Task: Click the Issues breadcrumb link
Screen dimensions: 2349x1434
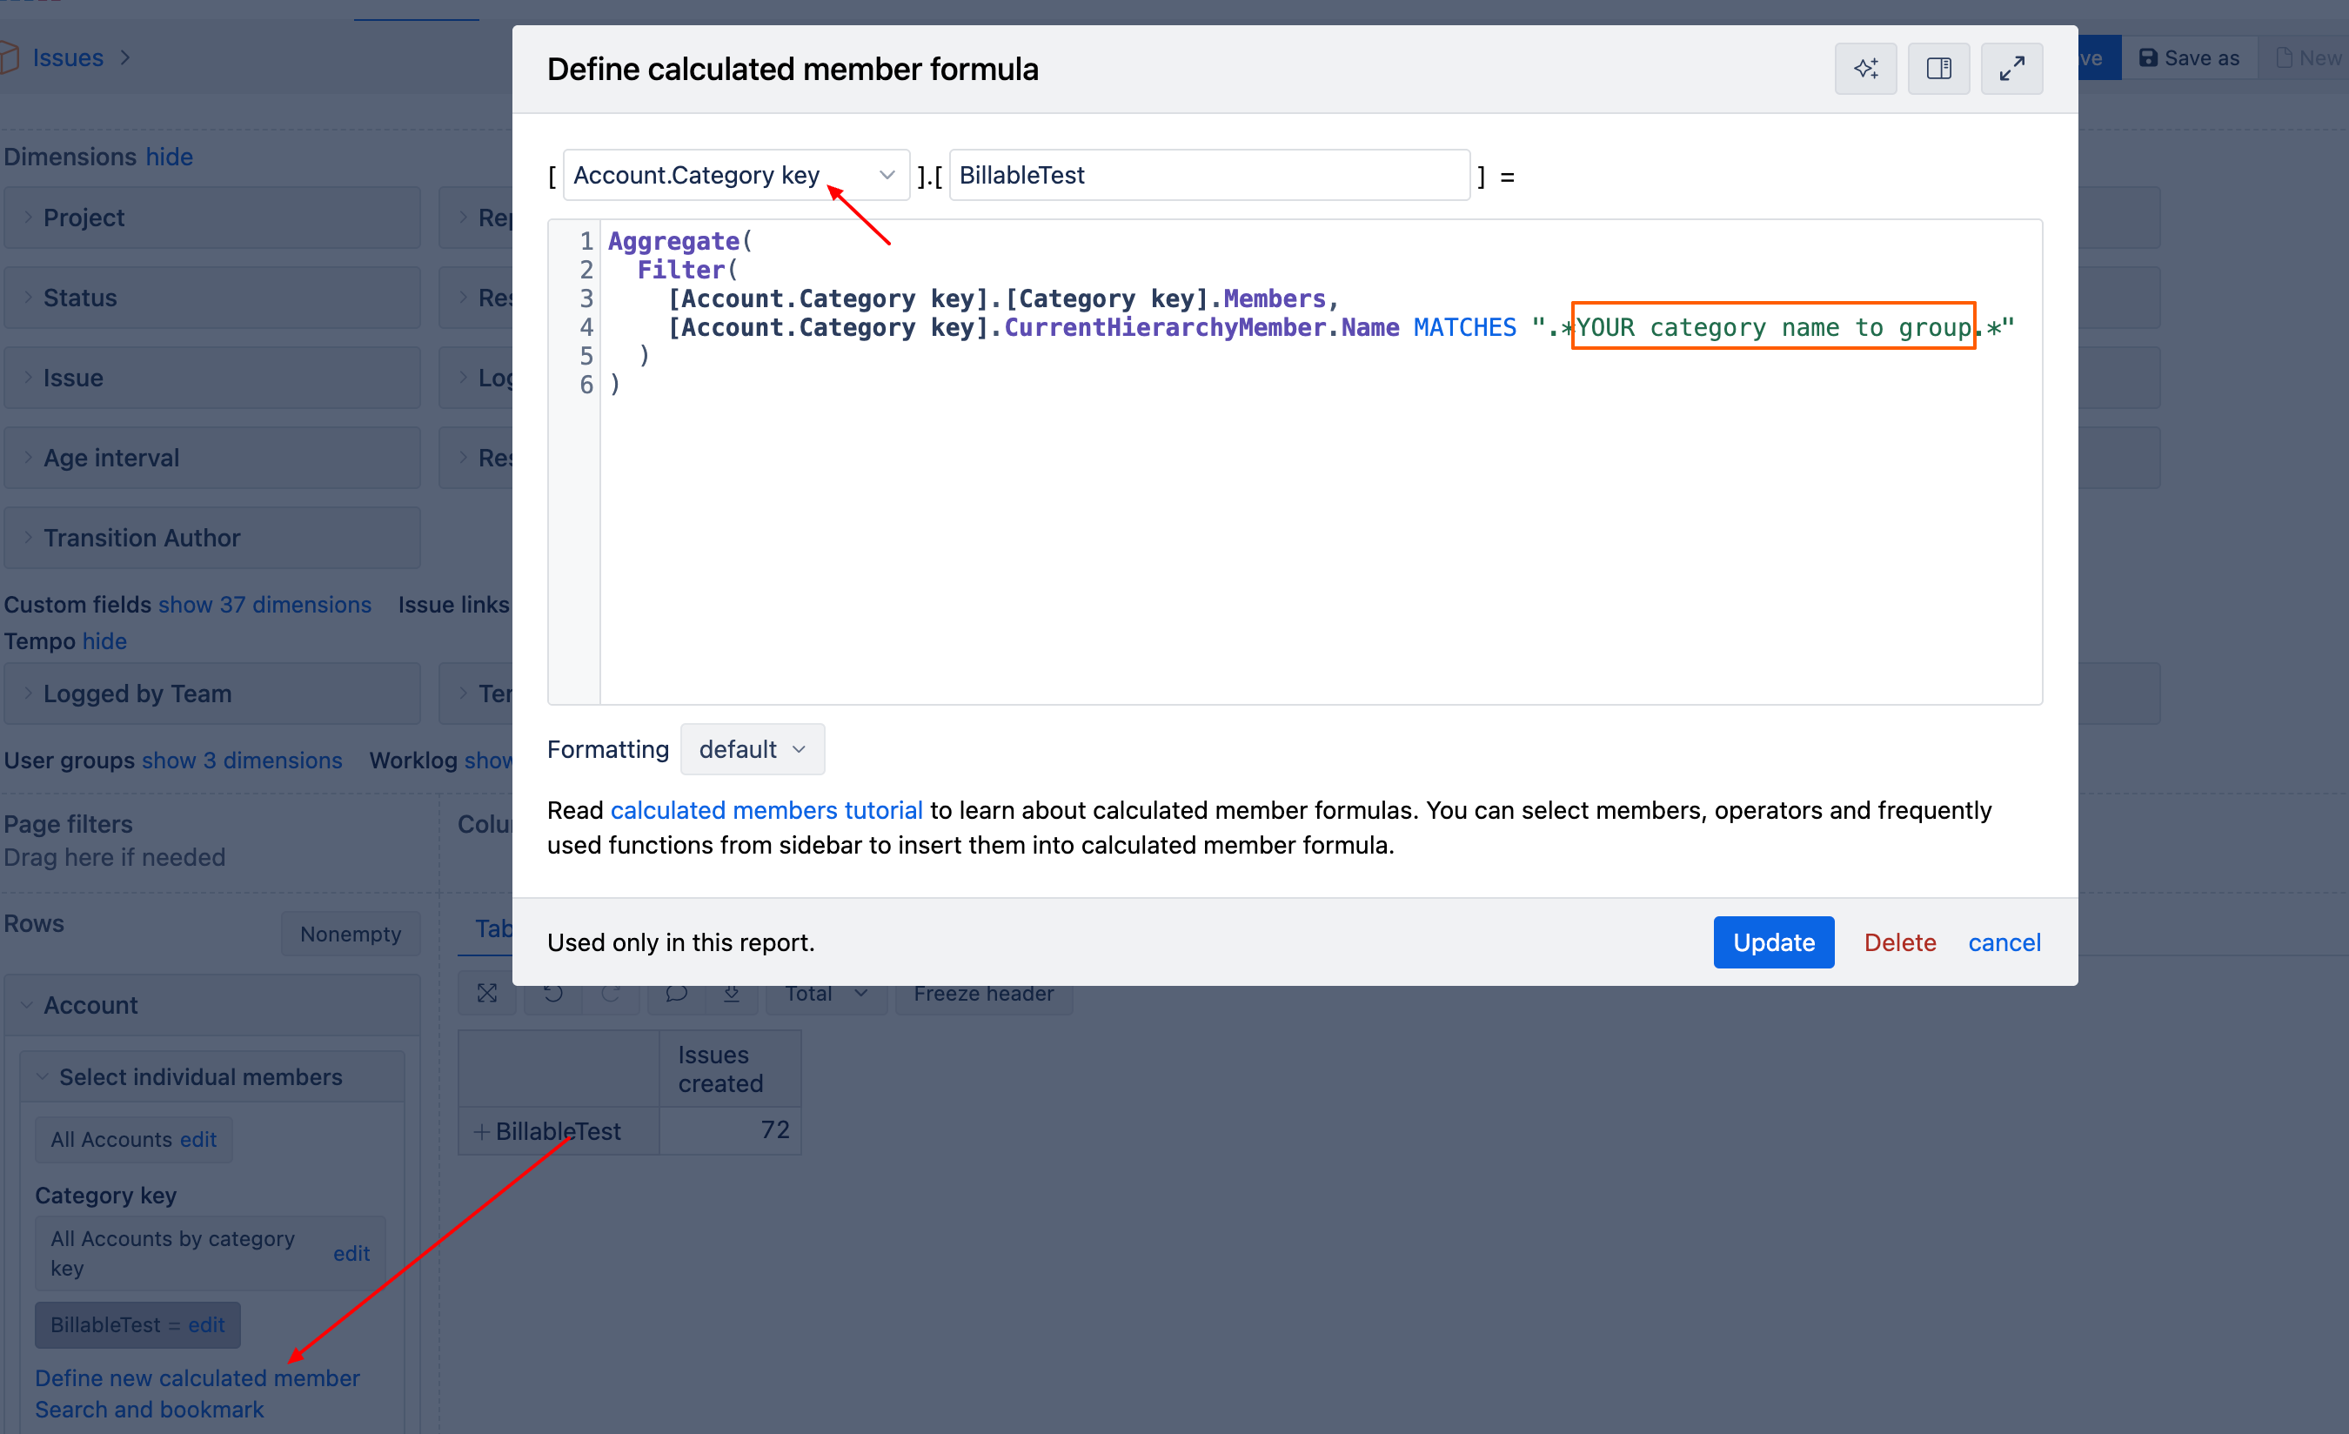Action: pos(68,58)
